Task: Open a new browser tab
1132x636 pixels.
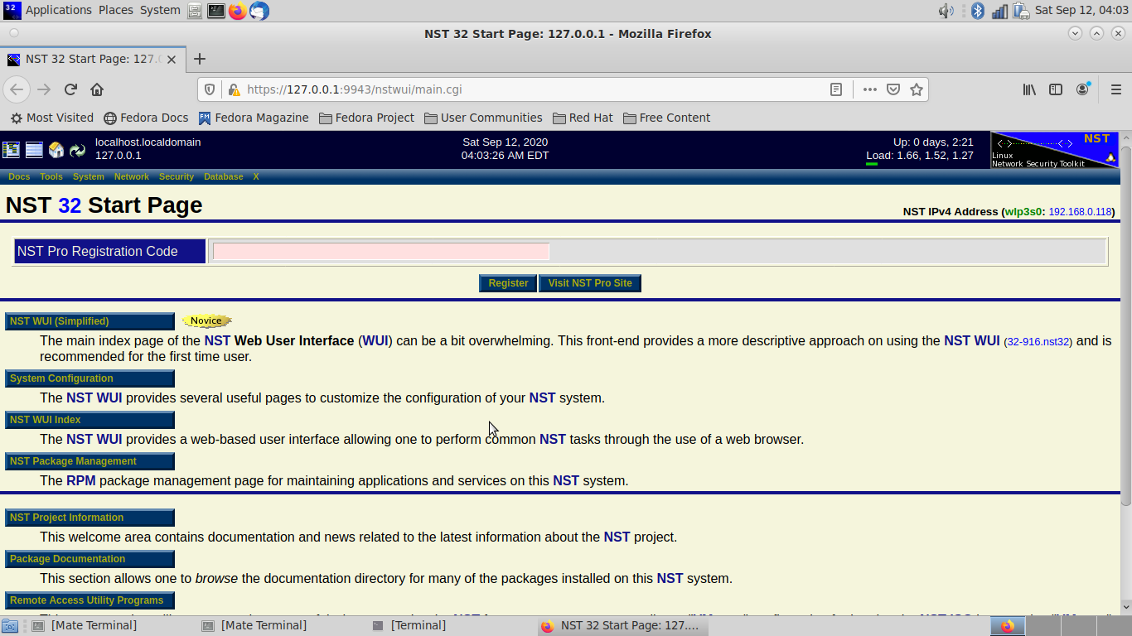Action: [199, 59]
